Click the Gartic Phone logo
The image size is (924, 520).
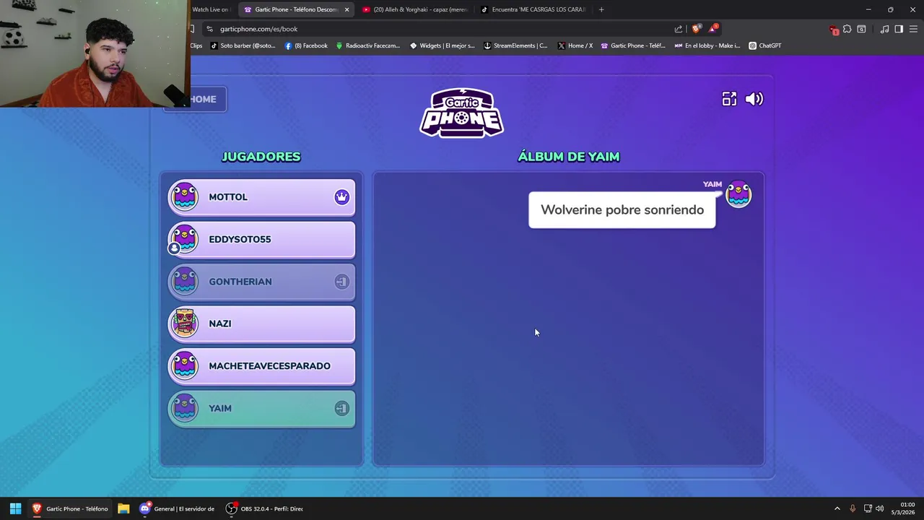tap(462, 113)
